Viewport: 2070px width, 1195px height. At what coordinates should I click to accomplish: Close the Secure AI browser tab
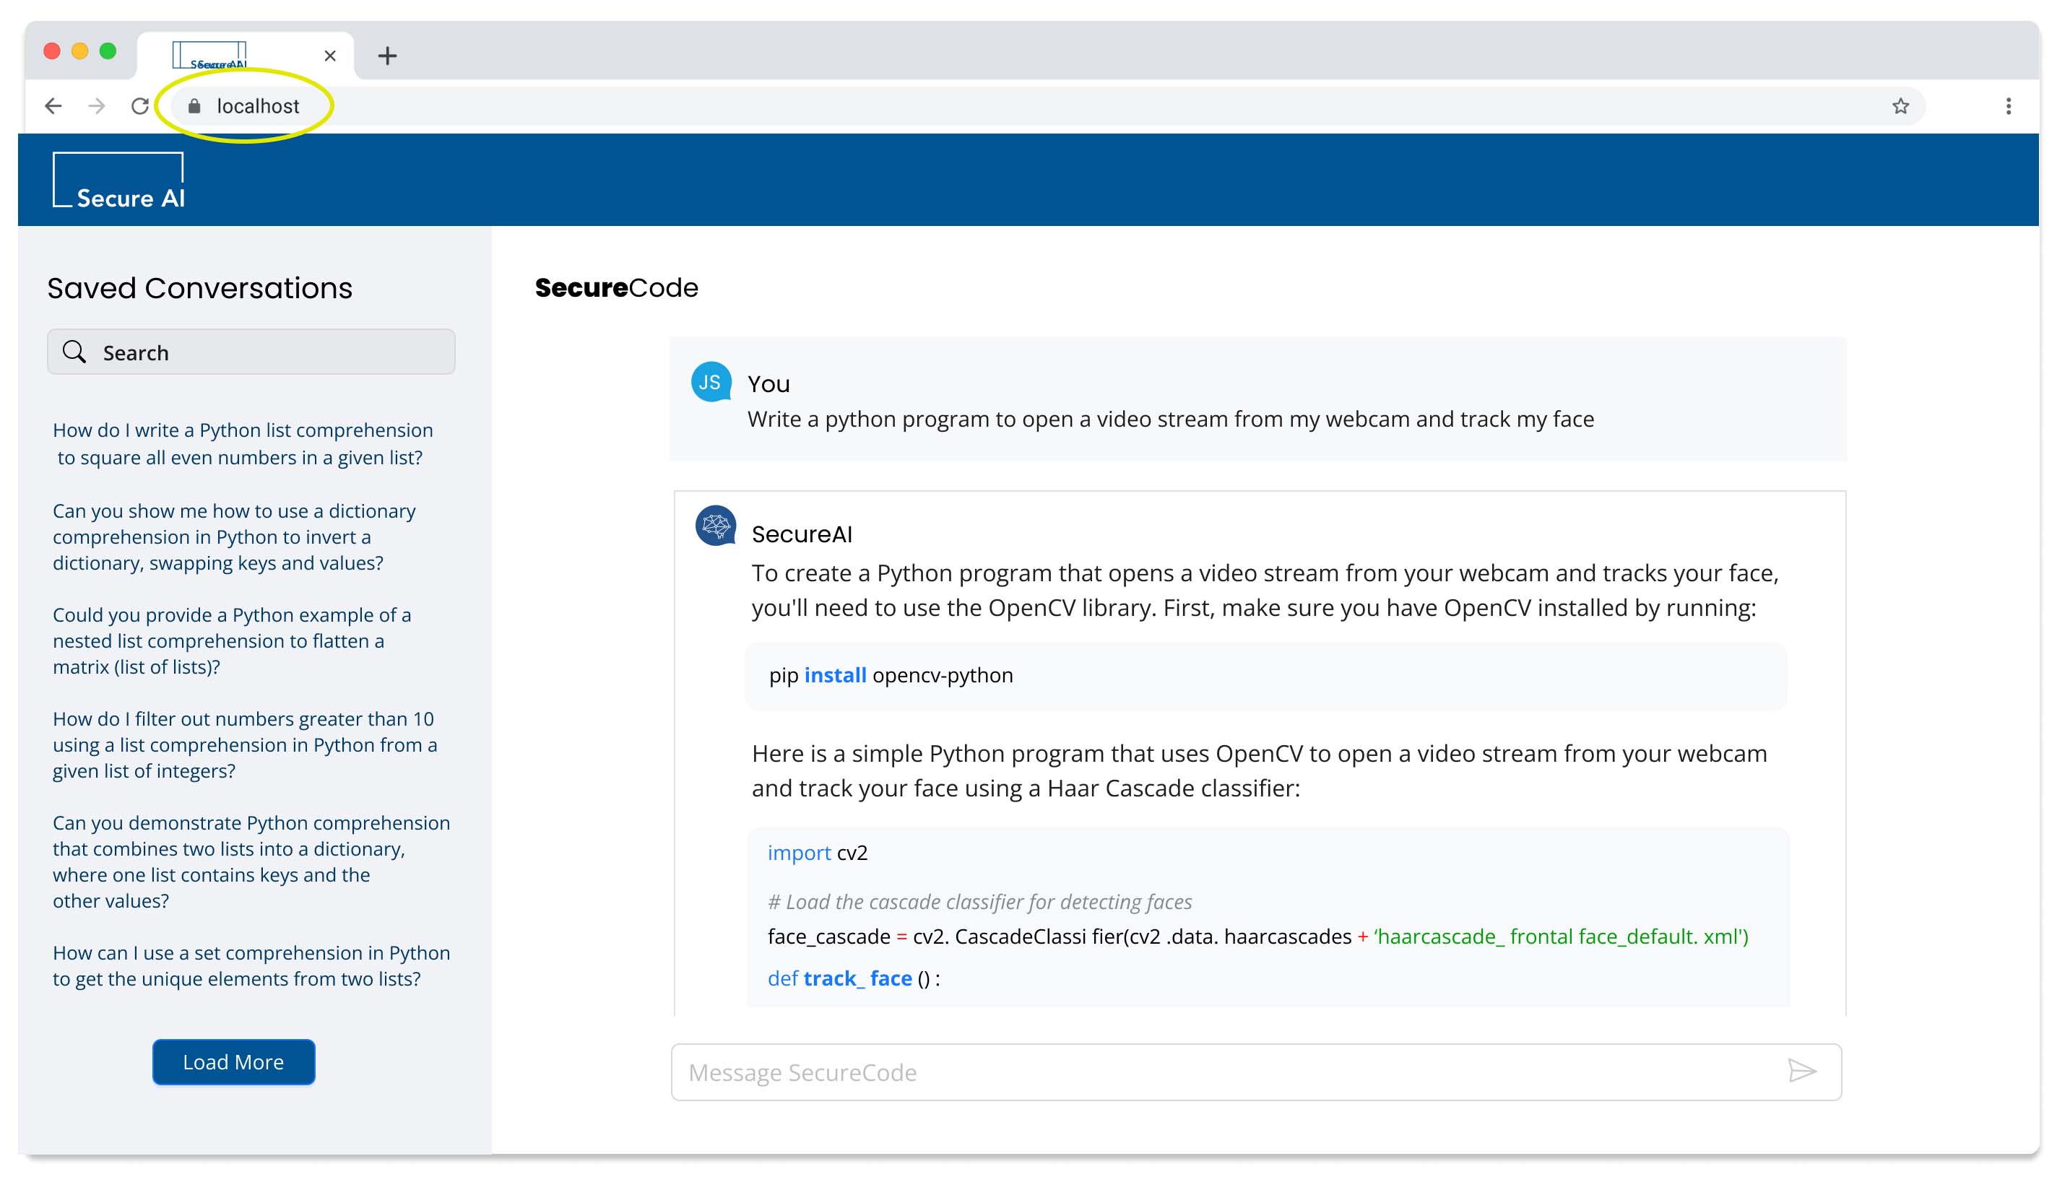pos(330,56)
